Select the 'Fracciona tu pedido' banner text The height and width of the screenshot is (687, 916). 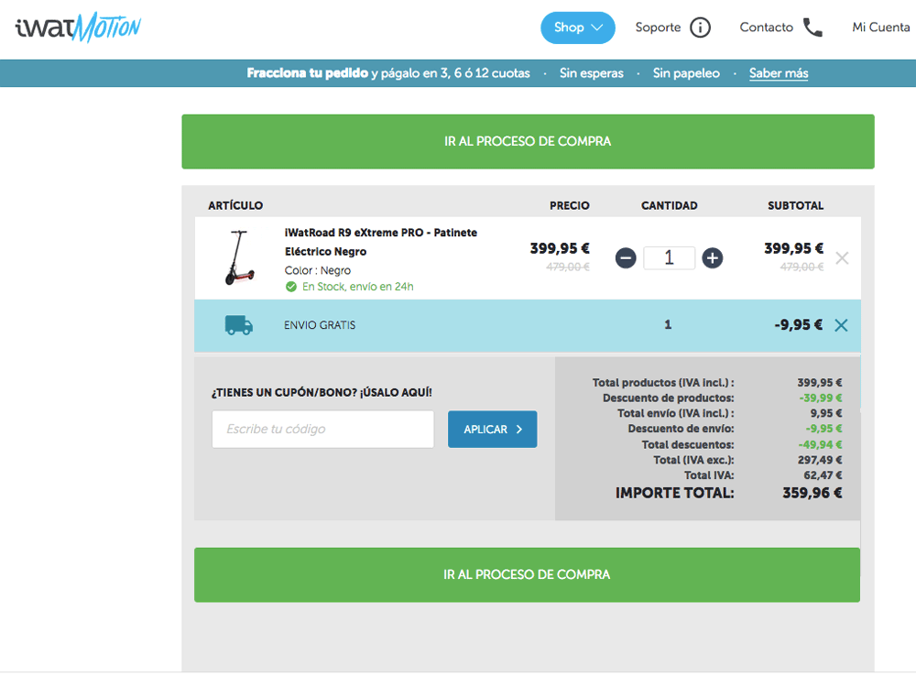(307, 73)
